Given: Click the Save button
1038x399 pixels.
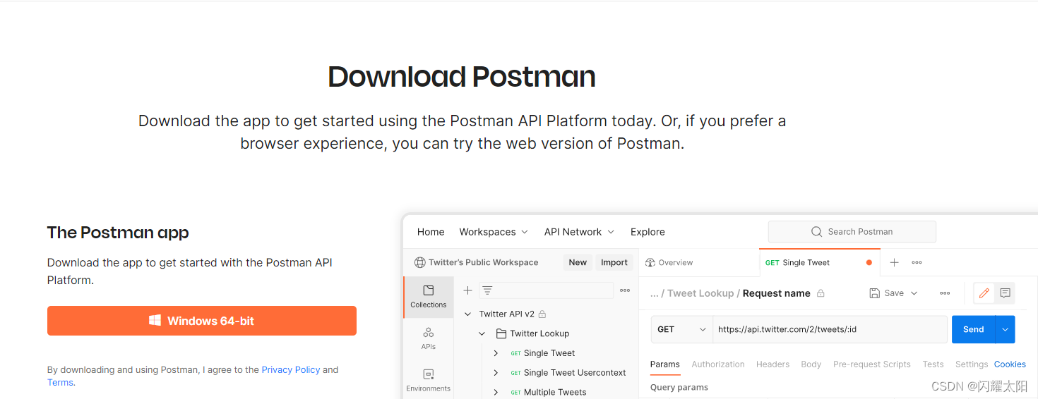Looking at the screenshot, I should 887,293.
